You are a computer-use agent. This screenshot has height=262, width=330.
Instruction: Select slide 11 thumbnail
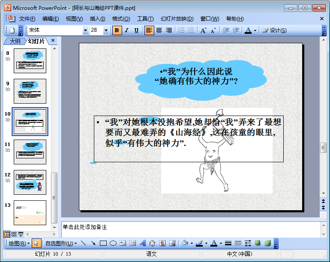coord(30,152)
